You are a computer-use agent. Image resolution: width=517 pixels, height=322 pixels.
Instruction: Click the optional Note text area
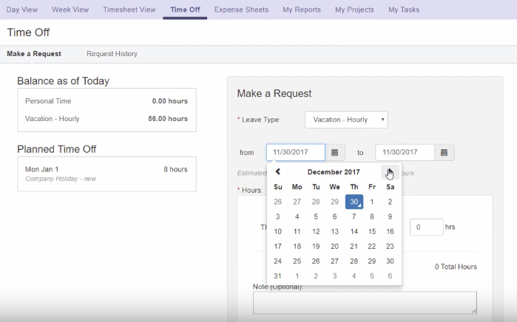(365, 302)
